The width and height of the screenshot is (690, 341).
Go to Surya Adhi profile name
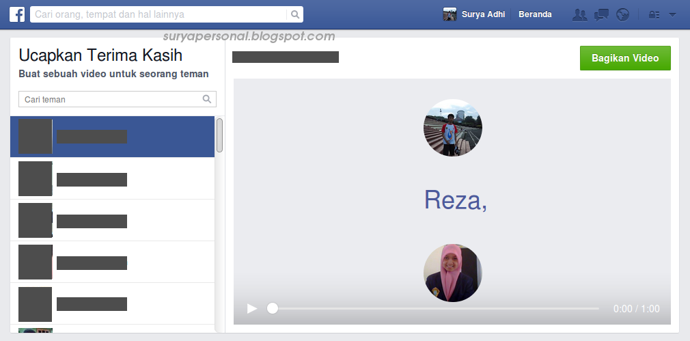click(x=483, y=14)
